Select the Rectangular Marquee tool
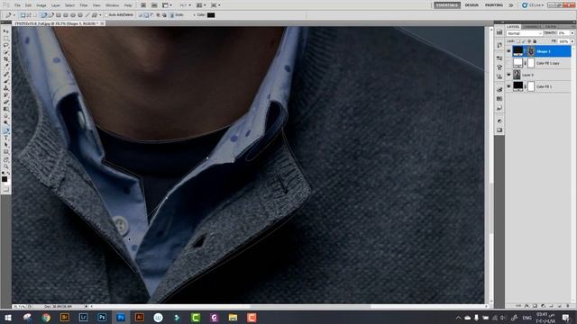 coord(6,38)
